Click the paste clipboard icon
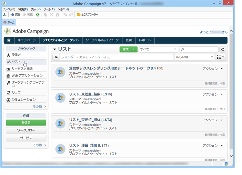This screenshot has width=242, height=175. 57,15
